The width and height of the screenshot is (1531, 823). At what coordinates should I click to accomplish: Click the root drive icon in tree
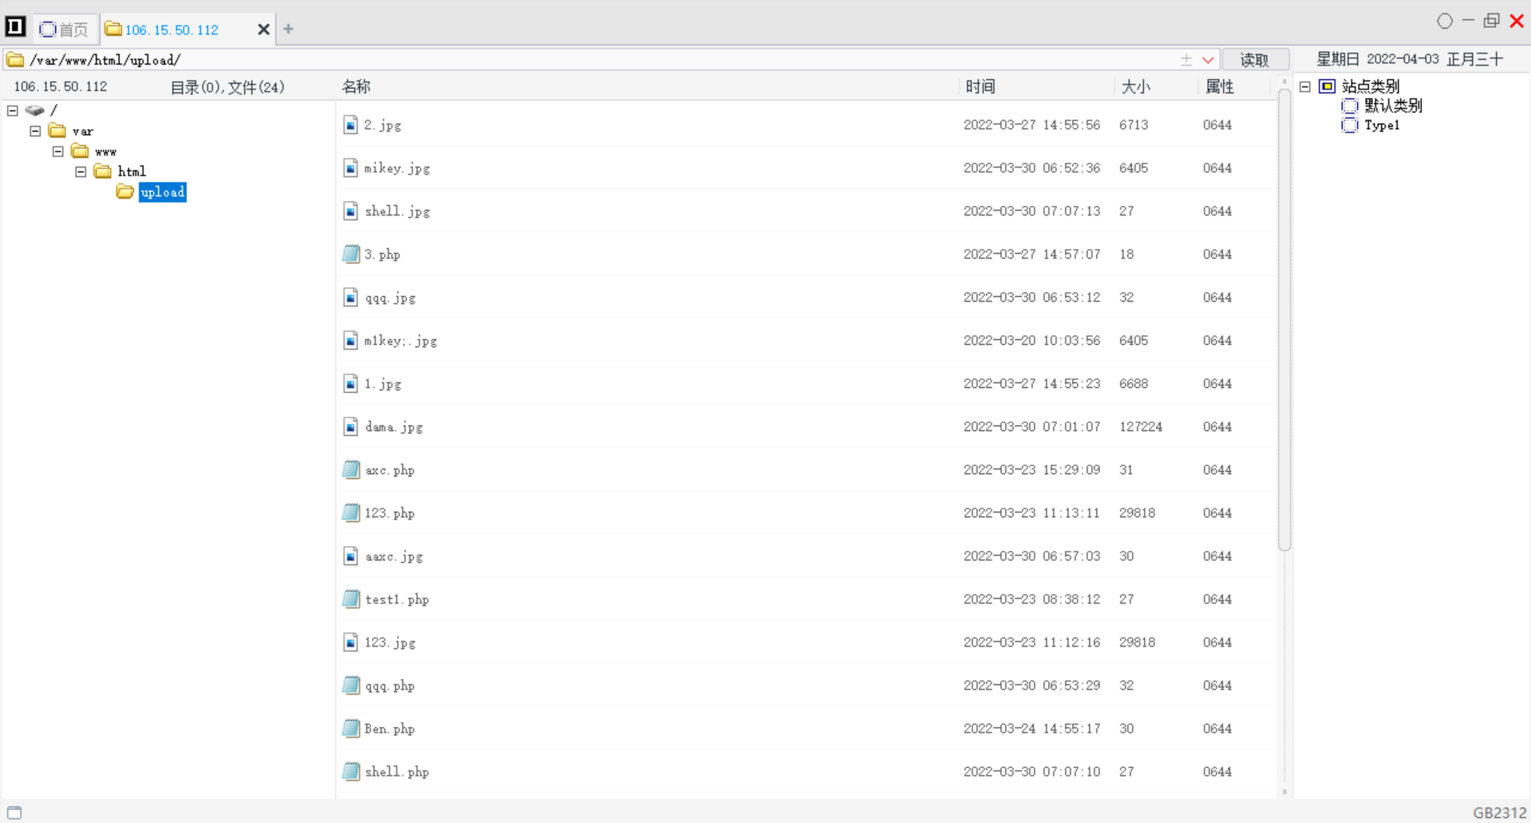point(34,110)
